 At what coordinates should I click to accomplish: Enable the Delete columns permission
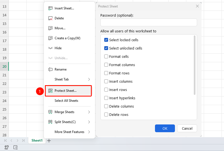click(106, 106)
